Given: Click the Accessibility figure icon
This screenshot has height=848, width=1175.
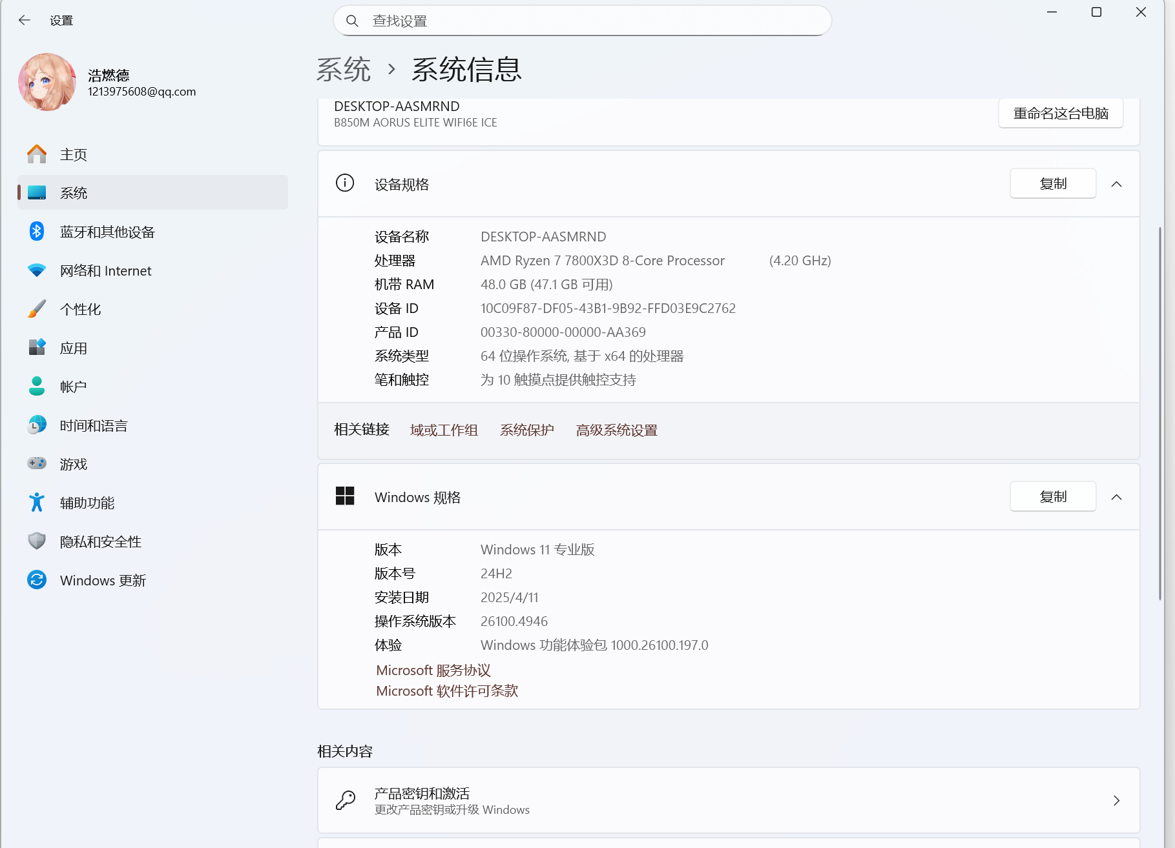Looking at the screenshot, I should [37, 502].
